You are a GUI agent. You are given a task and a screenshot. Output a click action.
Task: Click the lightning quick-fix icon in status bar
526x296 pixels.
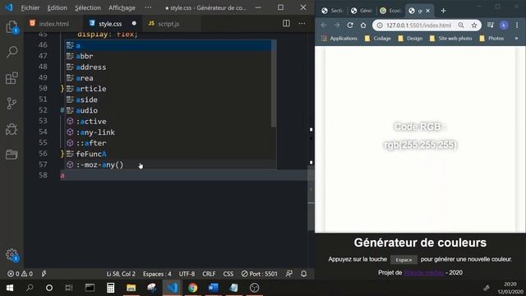tap(44, 274)
